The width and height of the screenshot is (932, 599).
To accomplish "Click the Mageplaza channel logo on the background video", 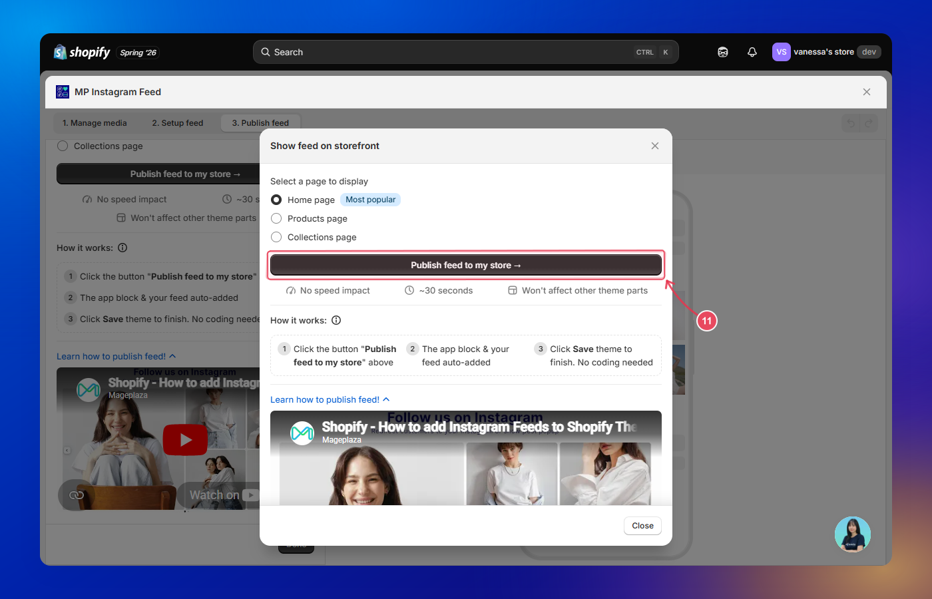I will point(89,389).
